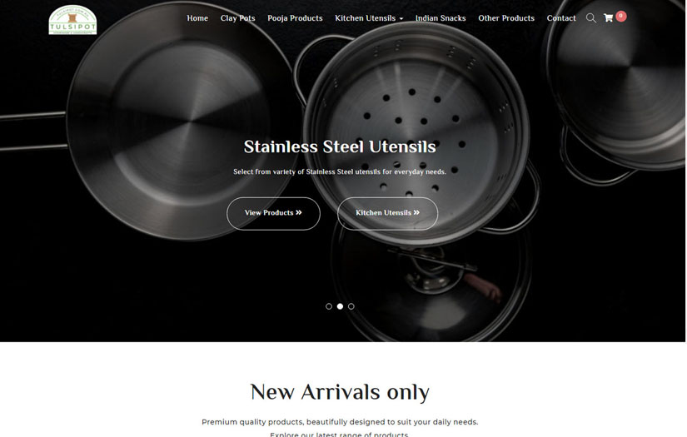Select the first carousel slide dot
Screen dimensions: 687x437
pos(329,306)
